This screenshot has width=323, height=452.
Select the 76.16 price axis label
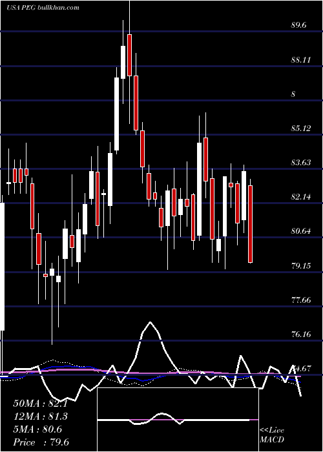[x=301, y=334]
